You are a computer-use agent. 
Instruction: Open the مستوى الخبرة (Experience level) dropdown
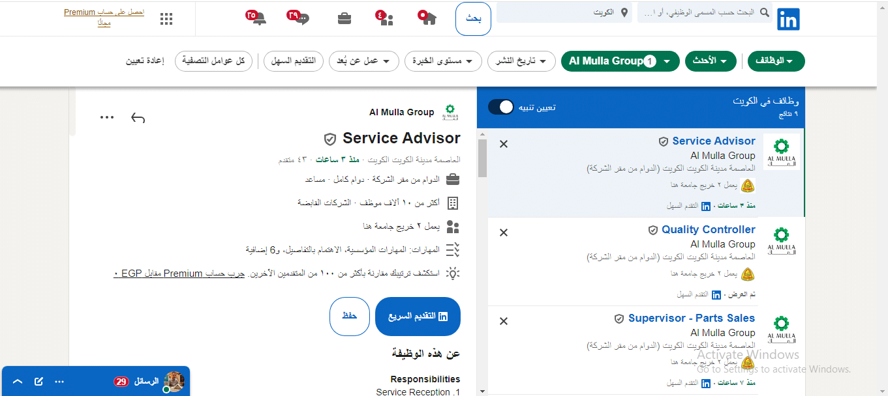click(443, 61)
